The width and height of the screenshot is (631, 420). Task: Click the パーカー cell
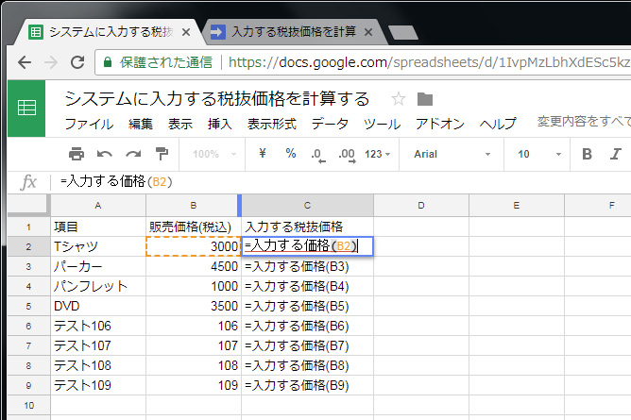click(x=98, y=266)
